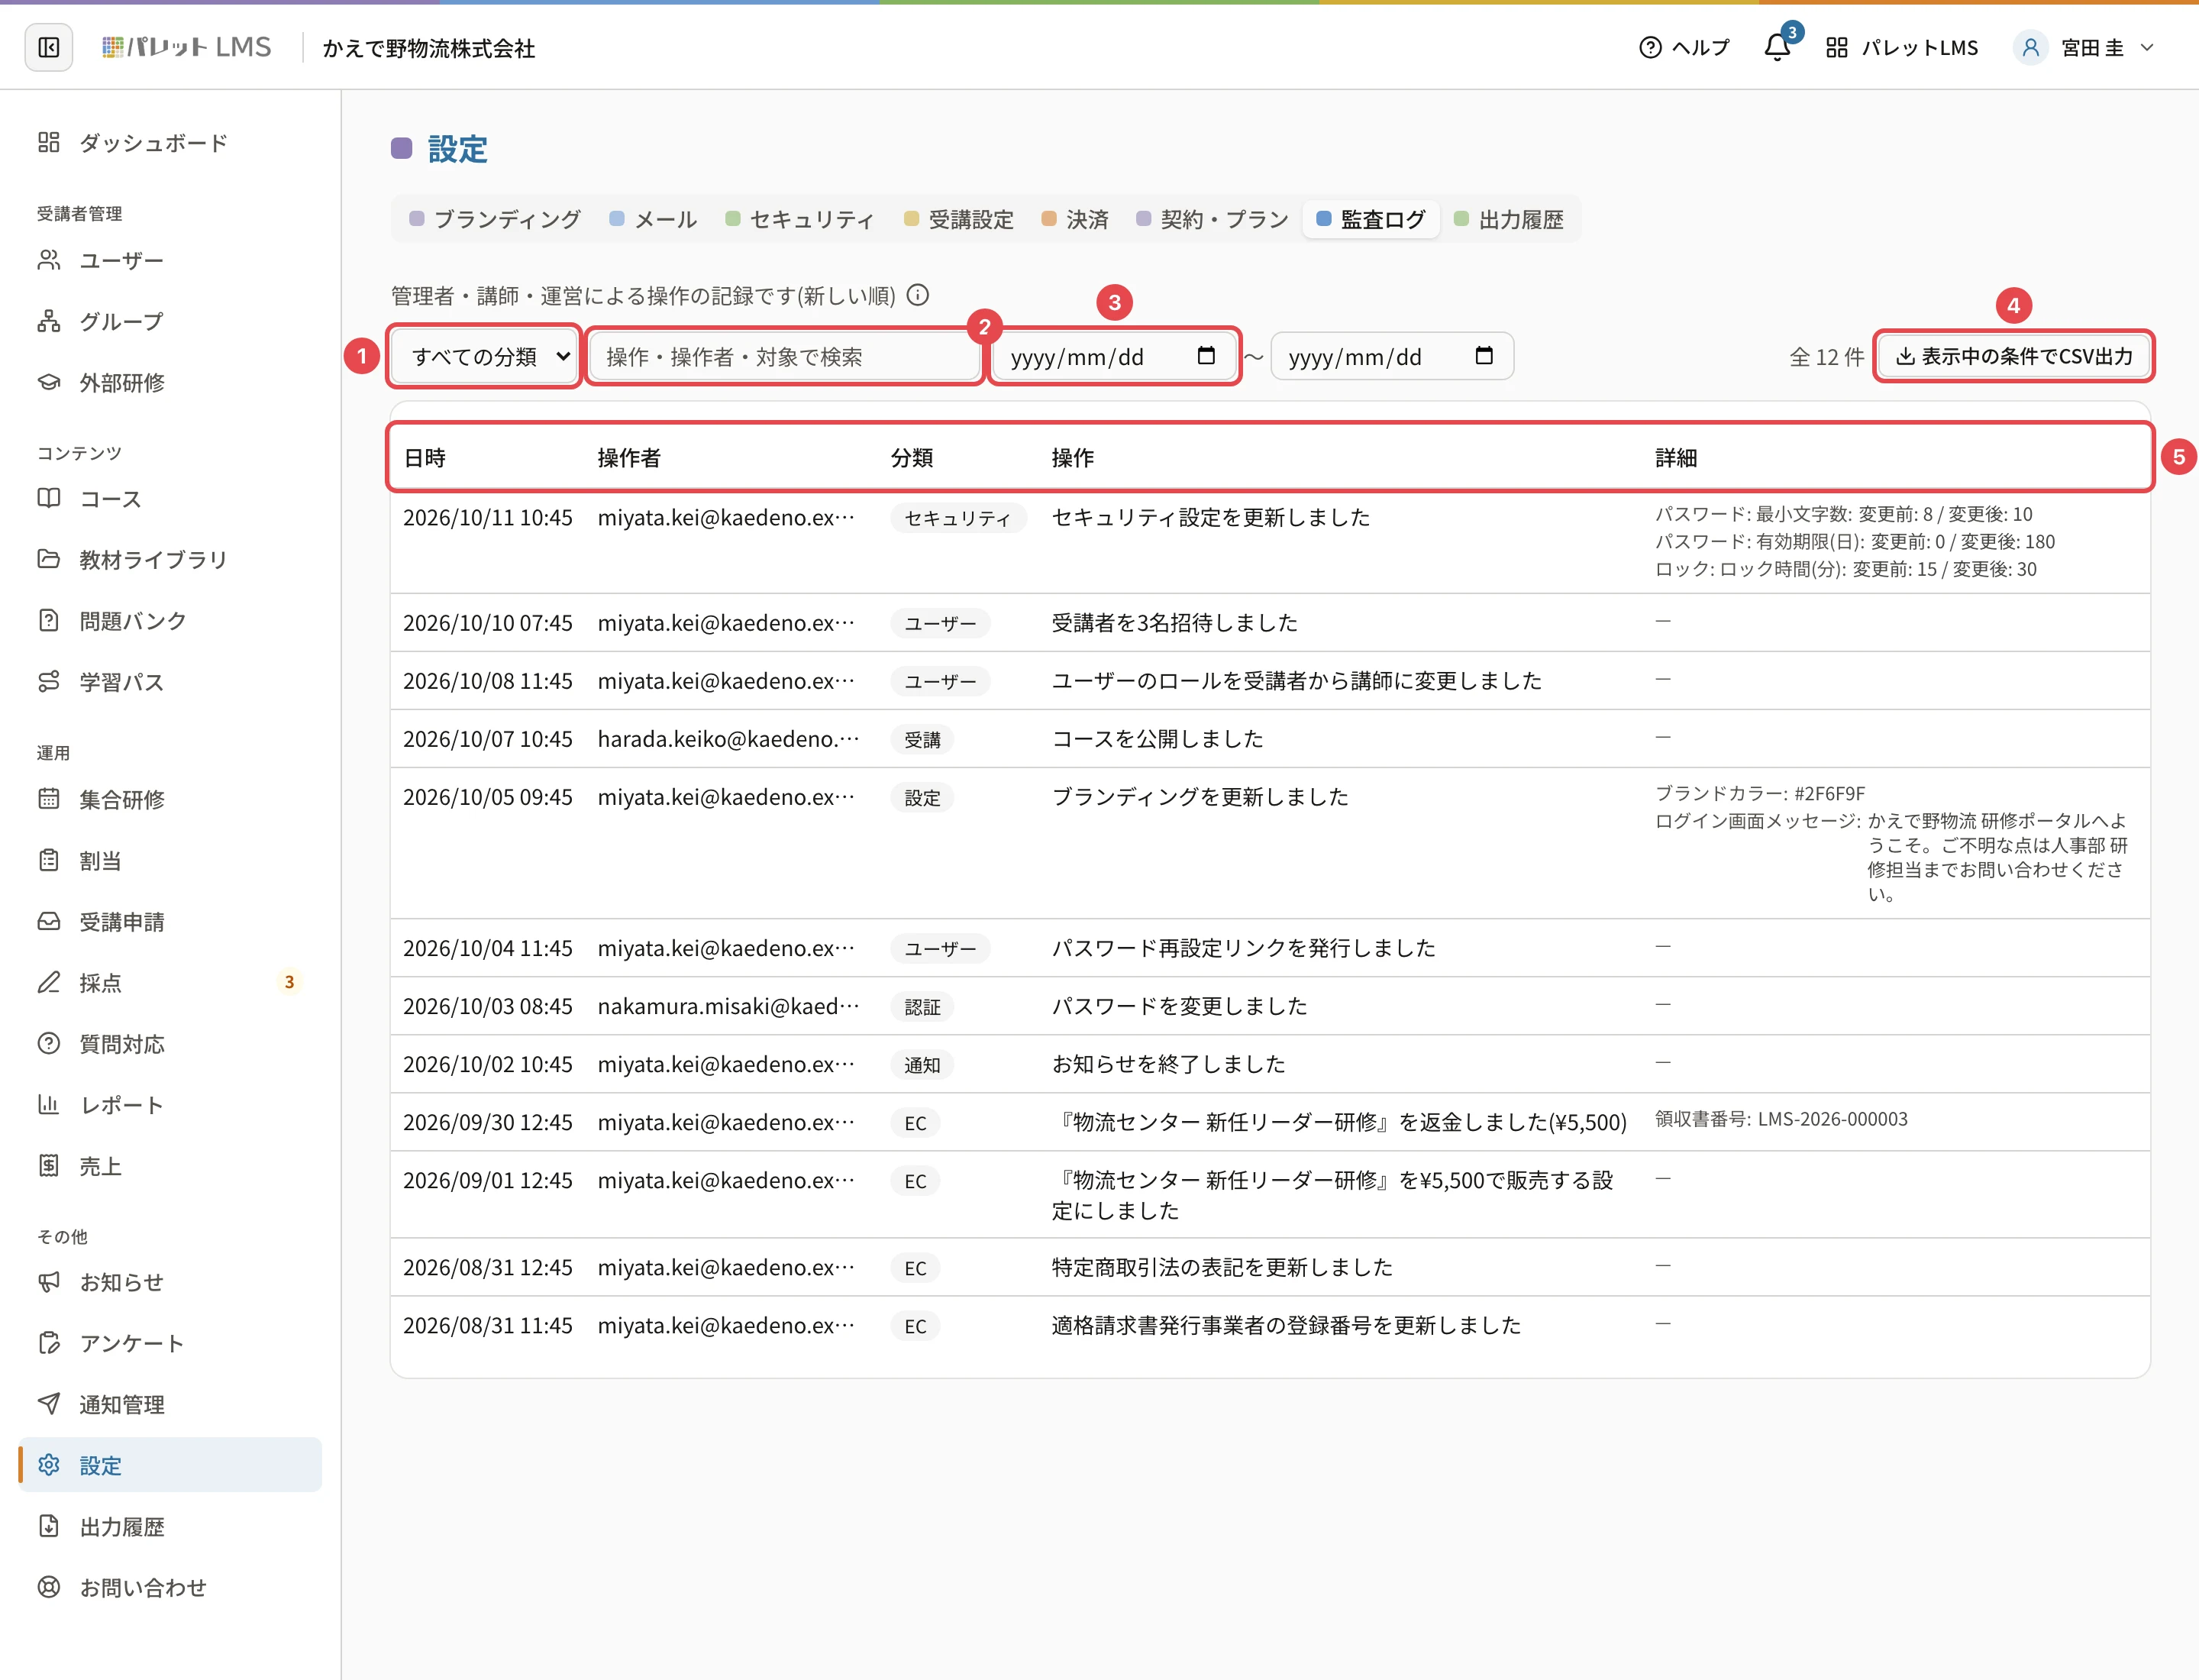Switch to the 契約・プラン tab
The width and height of the screenshot is (2199, 1680).
pos(1213,219)
